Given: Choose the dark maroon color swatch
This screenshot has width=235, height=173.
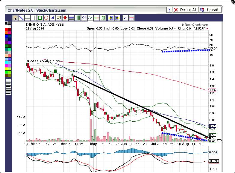Looking at the screenshot, I should [x=10, y=30].
